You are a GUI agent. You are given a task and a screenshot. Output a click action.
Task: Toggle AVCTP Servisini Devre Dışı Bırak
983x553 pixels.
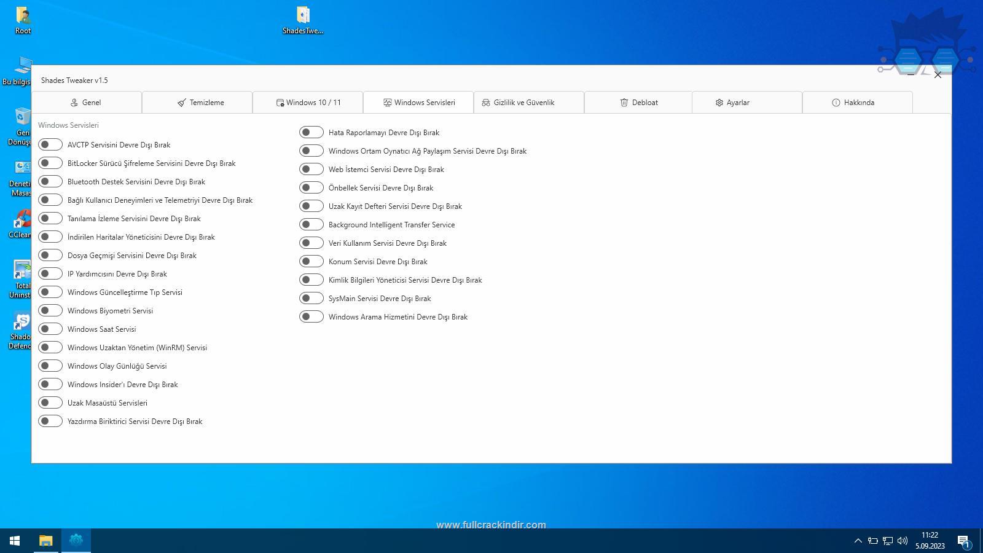pyautogui.click(x=50, y=144)
